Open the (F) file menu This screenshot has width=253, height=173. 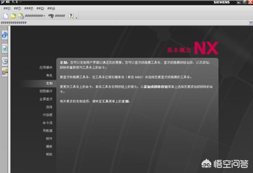tap(7, 8)
